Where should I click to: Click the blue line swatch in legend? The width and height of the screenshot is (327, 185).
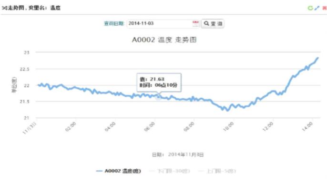pyautogui.click(x=99, y=171)
